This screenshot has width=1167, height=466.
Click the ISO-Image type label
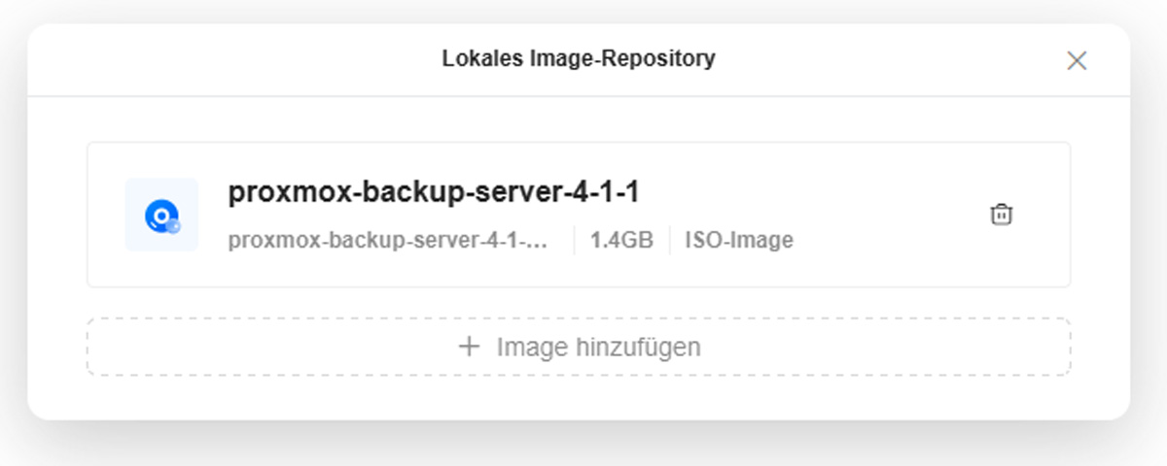739,240
